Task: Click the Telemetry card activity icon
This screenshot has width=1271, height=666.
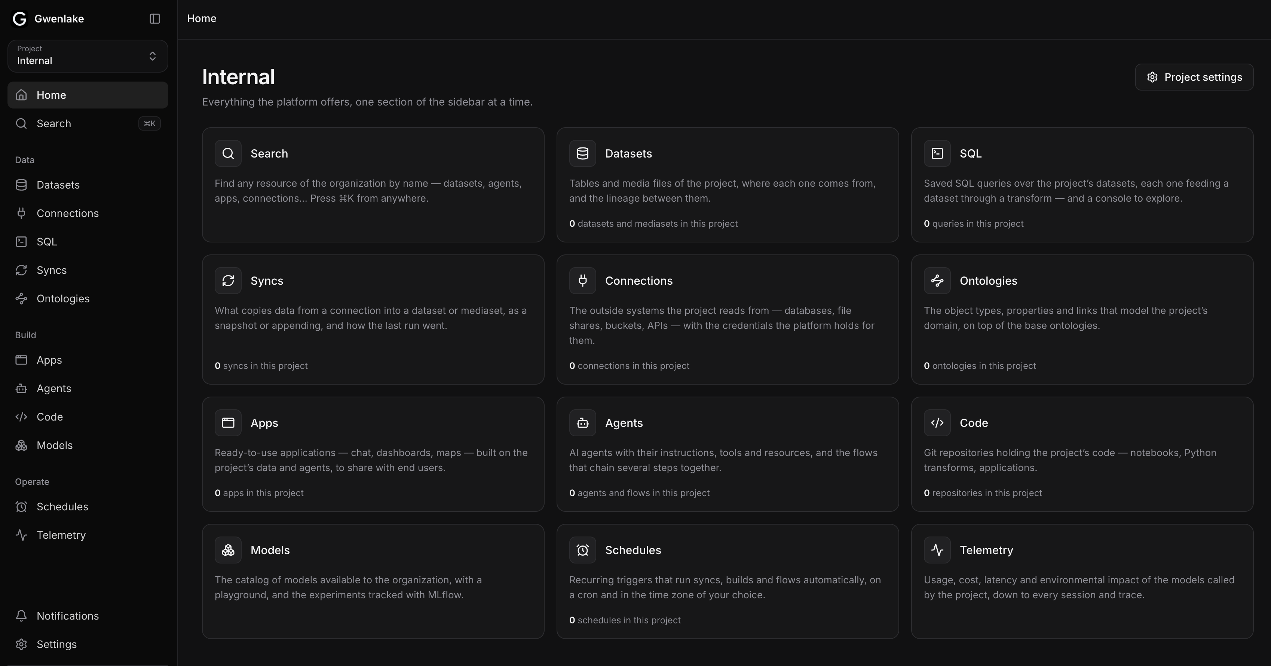Action: coord(937,550)
